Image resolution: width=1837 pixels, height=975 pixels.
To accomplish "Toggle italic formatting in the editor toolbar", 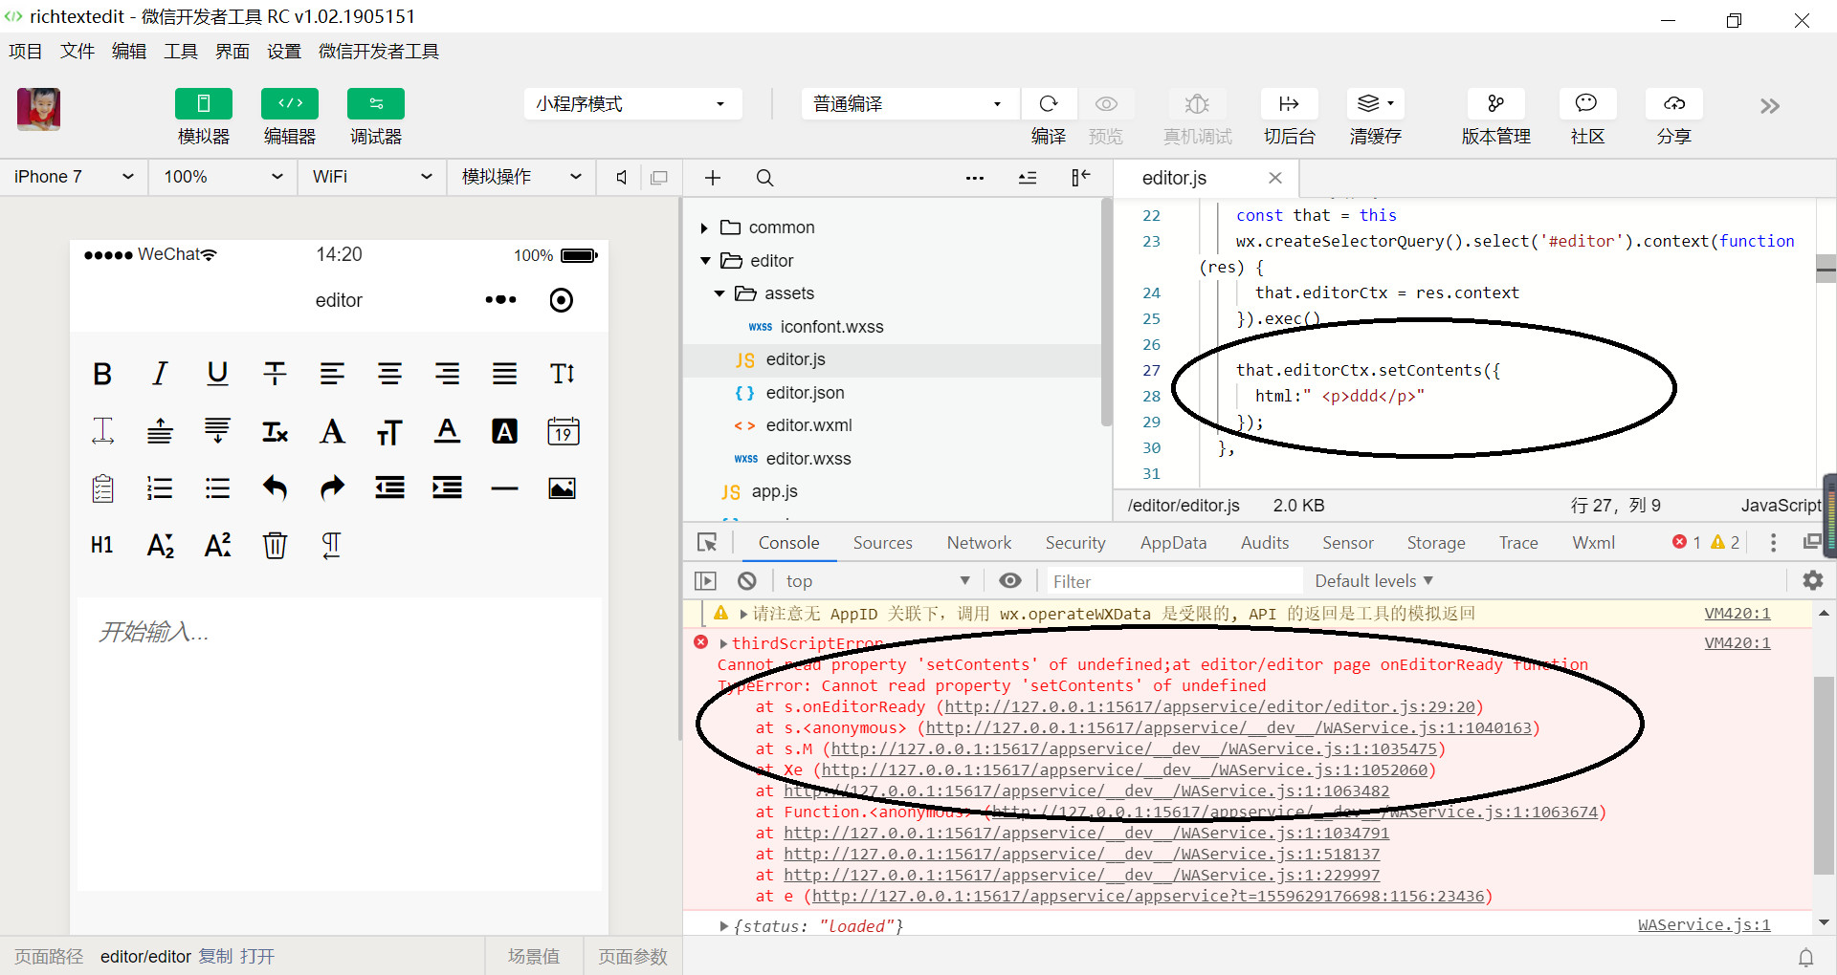I will click(160, 374).
